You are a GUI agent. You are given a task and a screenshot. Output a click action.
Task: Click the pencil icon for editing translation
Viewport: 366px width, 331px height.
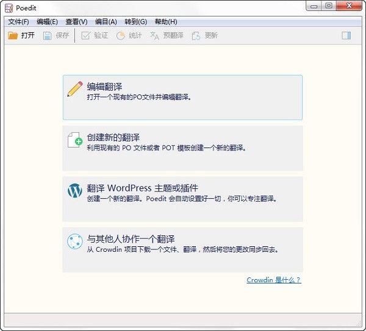point(74,89)
